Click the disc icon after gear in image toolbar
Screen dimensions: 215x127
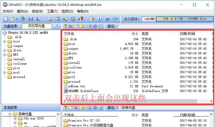coord(101,26)
